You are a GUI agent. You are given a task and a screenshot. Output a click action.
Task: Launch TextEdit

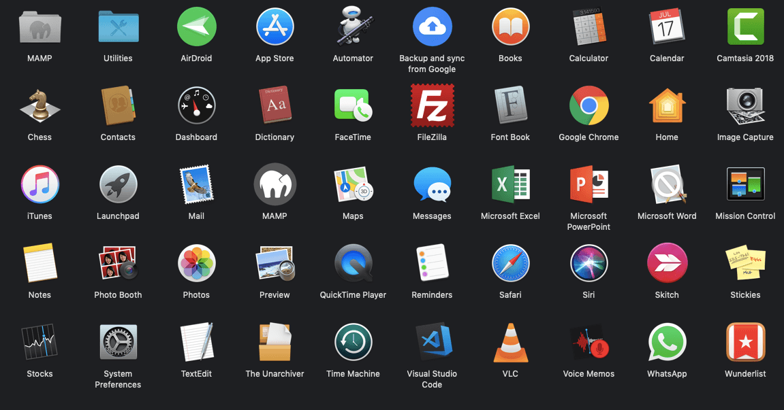click(196, 342)
